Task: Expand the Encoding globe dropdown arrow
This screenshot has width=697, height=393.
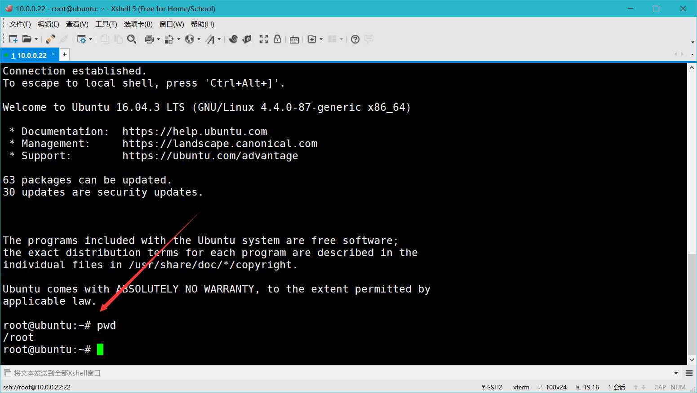Action: (x=199, y=39)
